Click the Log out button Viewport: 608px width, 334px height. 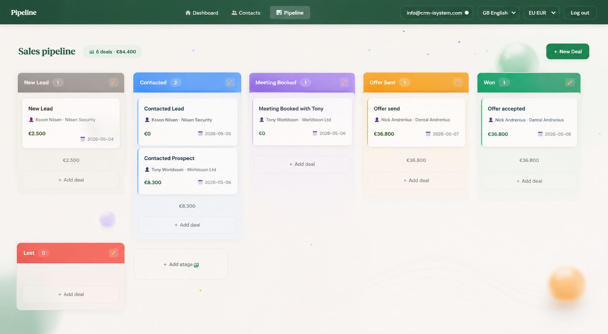pos(580,13)
